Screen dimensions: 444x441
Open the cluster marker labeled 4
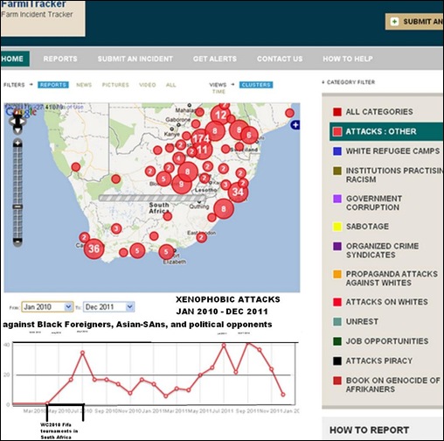(179, 158)
